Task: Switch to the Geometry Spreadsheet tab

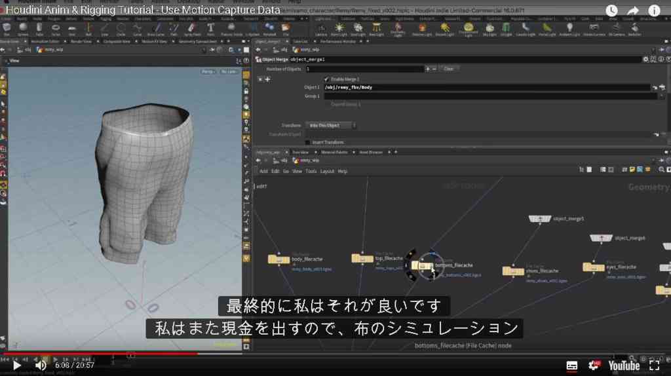Action: (198, 41)
